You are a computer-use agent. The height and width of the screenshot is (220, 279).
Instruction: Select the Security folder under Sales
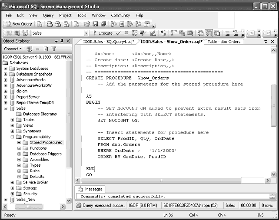coord(30,194)
